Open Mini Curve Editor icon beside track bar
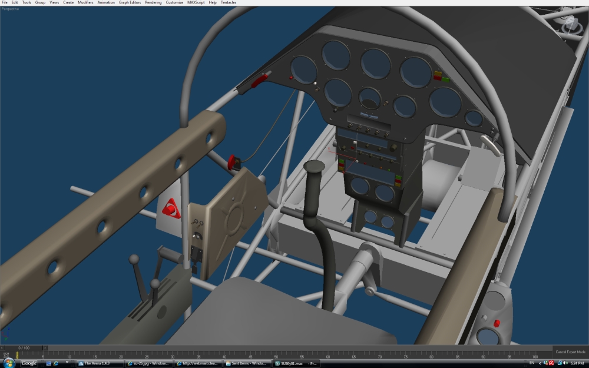 click(6, 355)
